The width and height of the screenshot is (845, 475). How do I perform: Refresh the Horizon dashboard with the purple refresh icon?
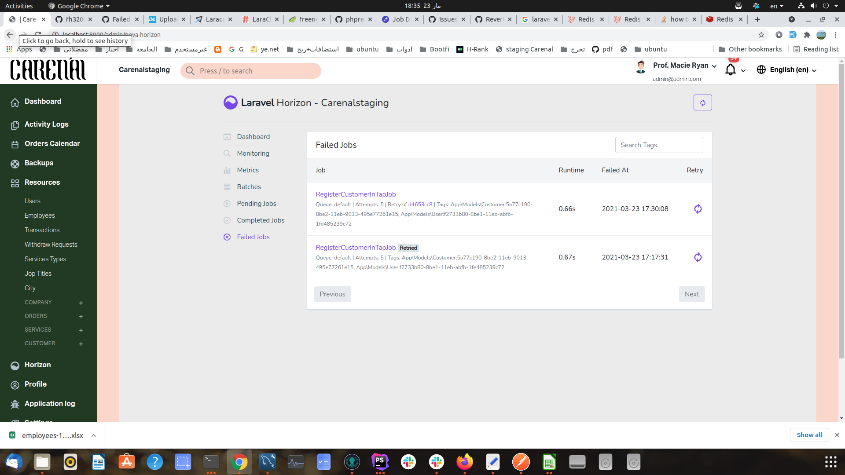coord(703,102)
